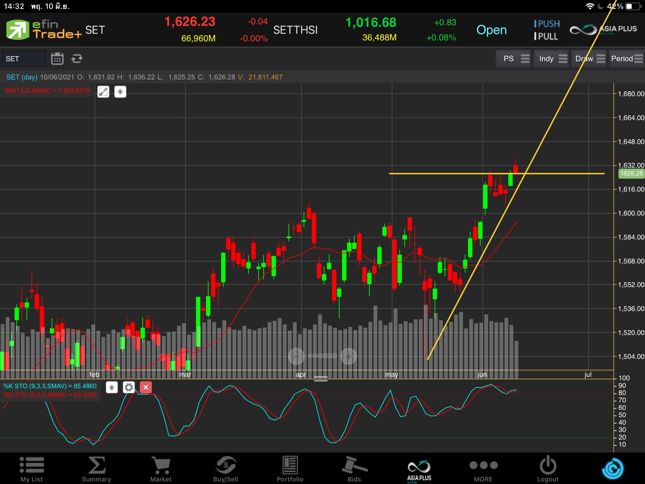Tap the market status Open label
Screen dimensions: 645x484
point(491,30)
